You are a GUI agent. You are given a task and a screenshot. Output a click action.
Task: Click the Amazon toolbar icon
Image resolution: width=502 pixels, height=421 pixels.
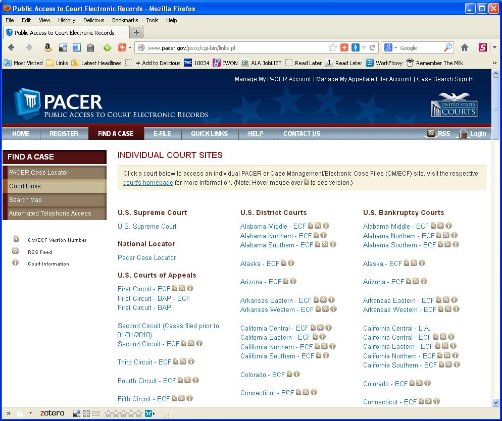(48, 47)
